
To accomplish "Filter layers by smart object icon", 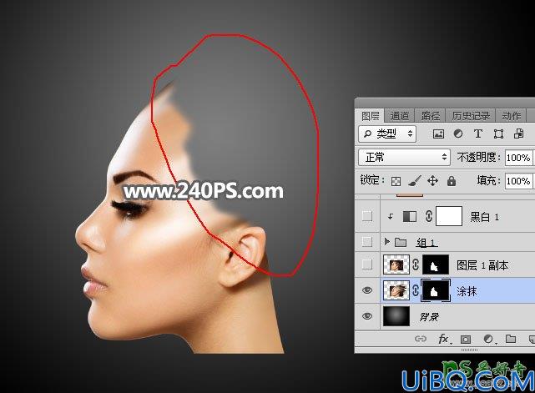I will coord(518,134).
